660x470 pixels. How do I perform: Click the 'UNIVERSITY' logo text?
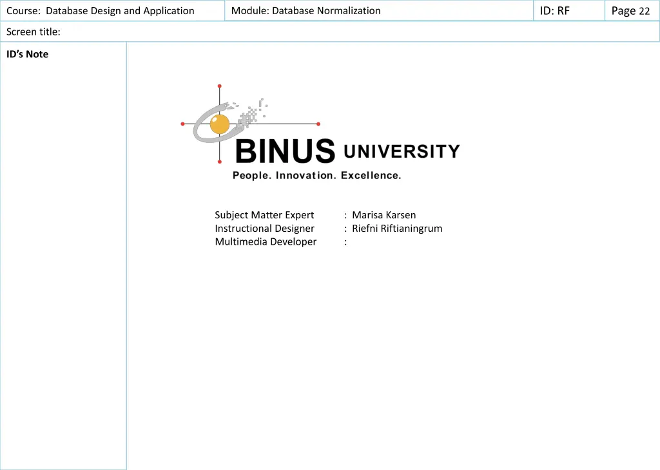402,151
